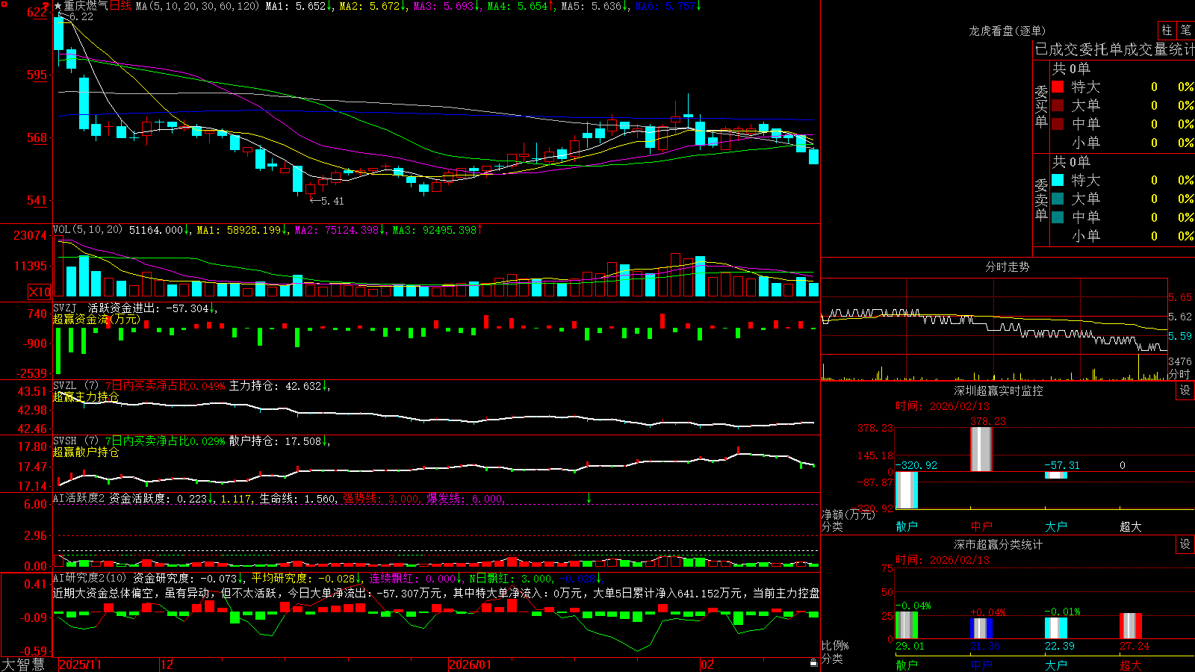1195x672 pixels.
Task: Click the VOL(5,10,20) indicator label
Action: (x=87, y=230)
